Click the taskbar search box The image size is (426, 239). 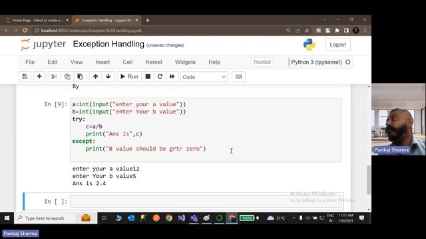coord(56,218)
